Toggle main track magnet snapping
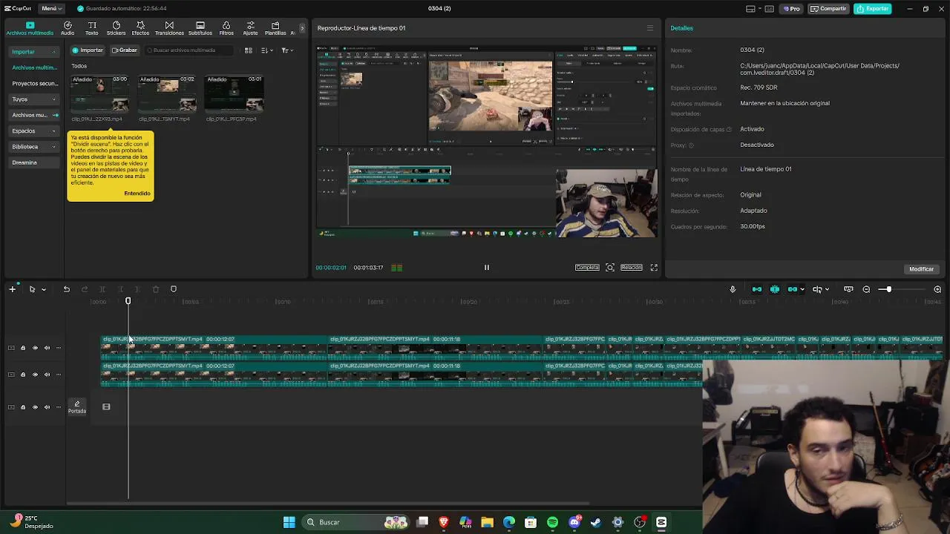The height and width of the screenshot is (534, 950). point(757,289)
